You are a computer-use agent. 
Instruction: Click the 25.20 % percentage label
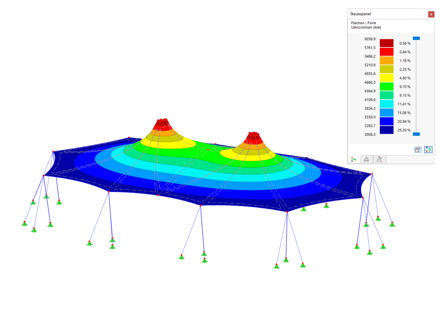pyautogui.click(x=404, y=130)
